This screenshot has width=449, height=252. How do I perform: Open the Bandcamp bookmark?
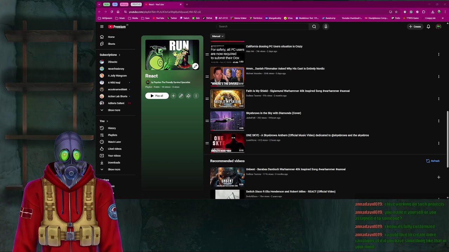(x=328, y=18)
